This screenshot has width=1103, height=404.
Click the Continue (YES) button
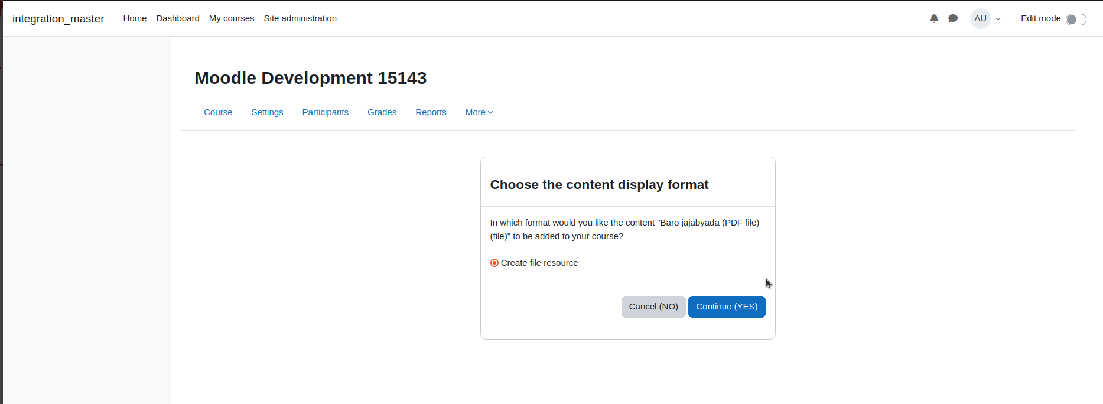tap(727, 307)
